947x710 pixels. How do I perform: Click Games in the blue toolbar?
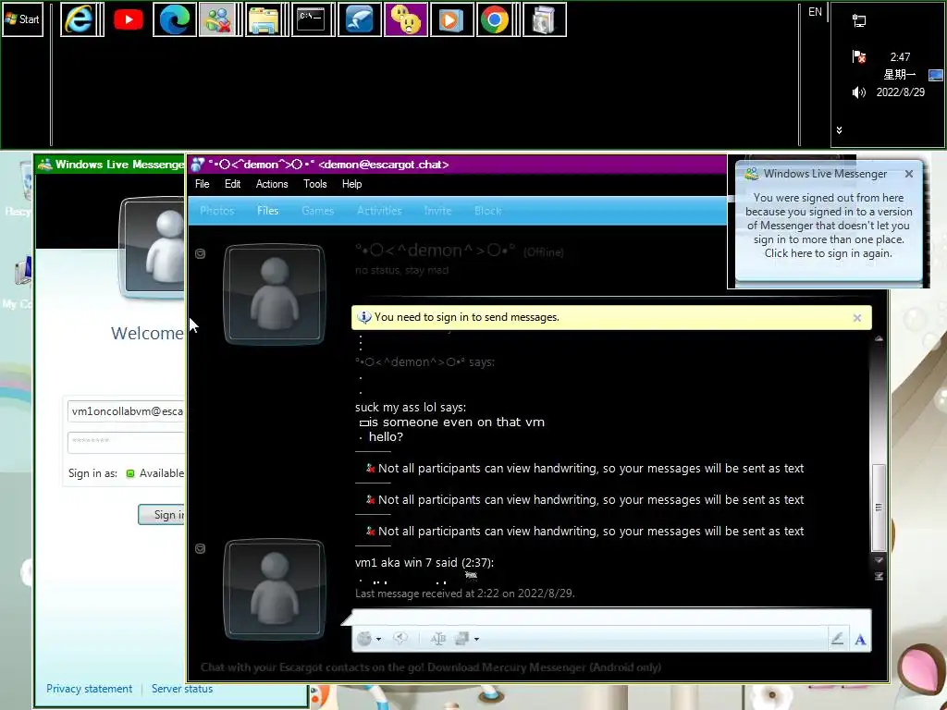click(x=318, y=211)
